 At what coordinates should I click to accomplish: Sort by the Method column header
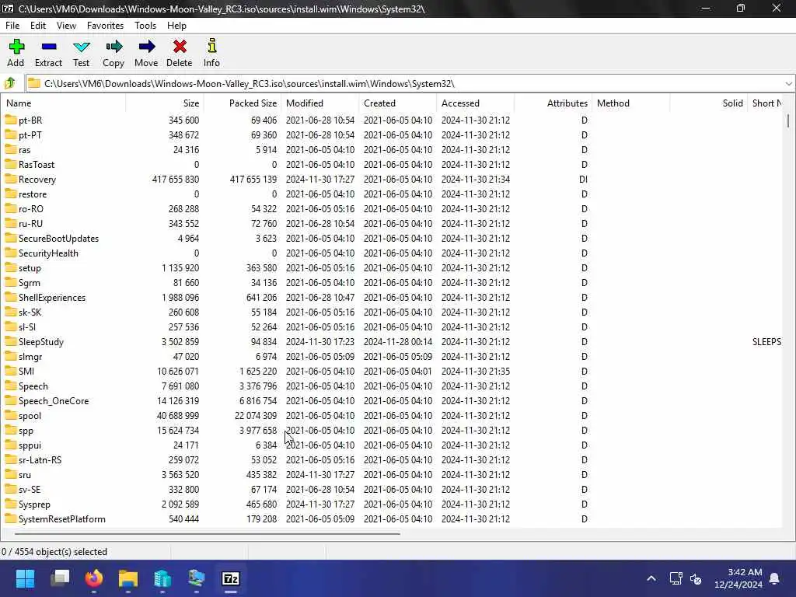pyautogui.click(x=631, y=103)
